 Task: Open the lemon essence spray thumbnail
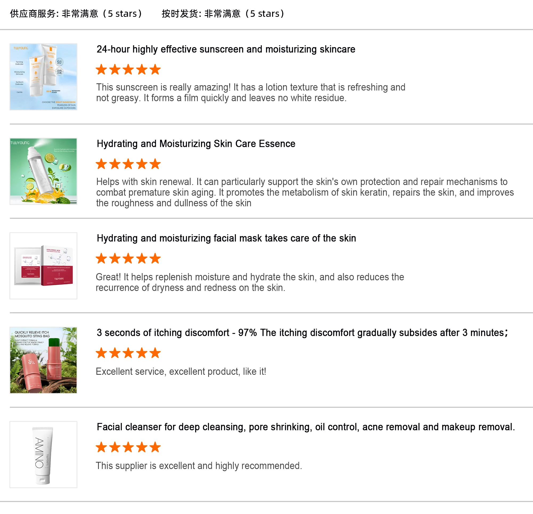click(43, 171)
